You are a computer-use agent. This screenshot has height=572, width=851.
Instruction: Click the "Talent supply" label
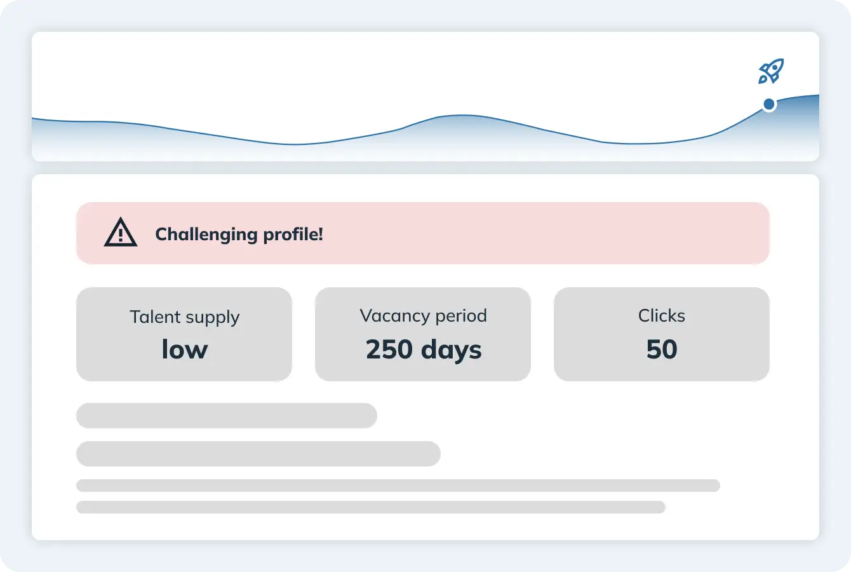tap(184, 317)
